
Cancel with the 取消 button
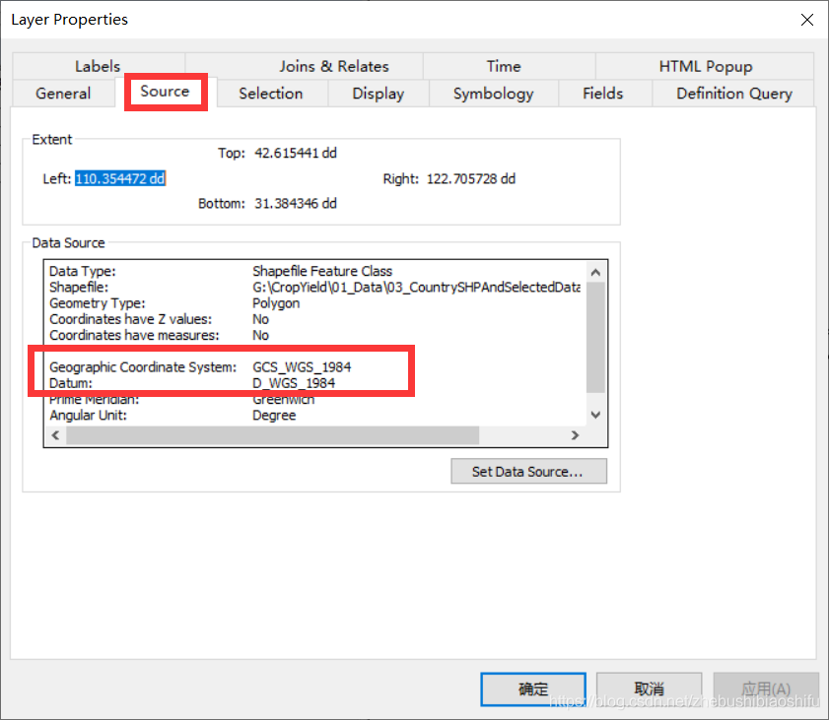coord(650,688)
